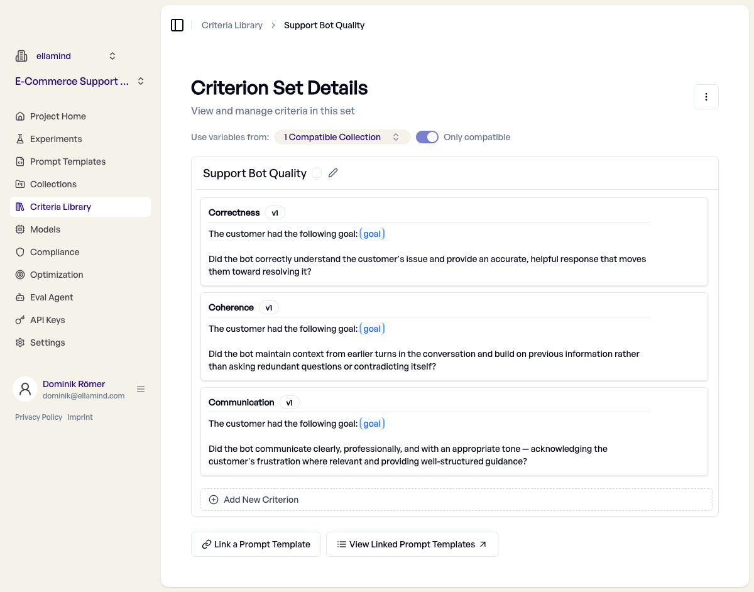The width and height of the screenshot is (754, 592).
Task: Open Collections via its sidebar icon
Action: 21,184
